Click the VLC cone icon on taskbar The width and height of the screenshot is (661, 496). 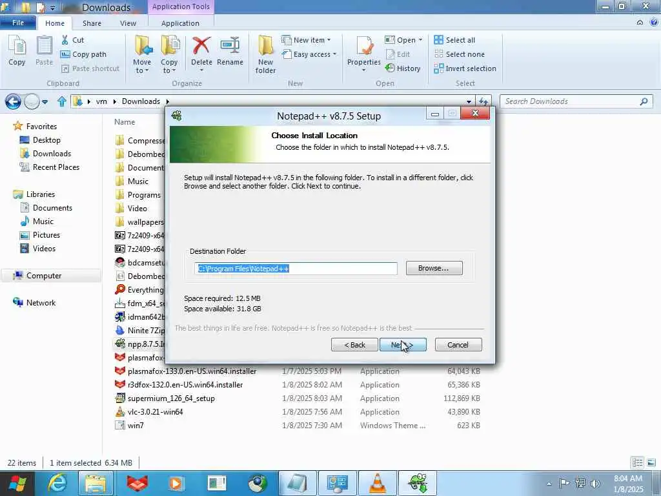(x=377, y=483)
